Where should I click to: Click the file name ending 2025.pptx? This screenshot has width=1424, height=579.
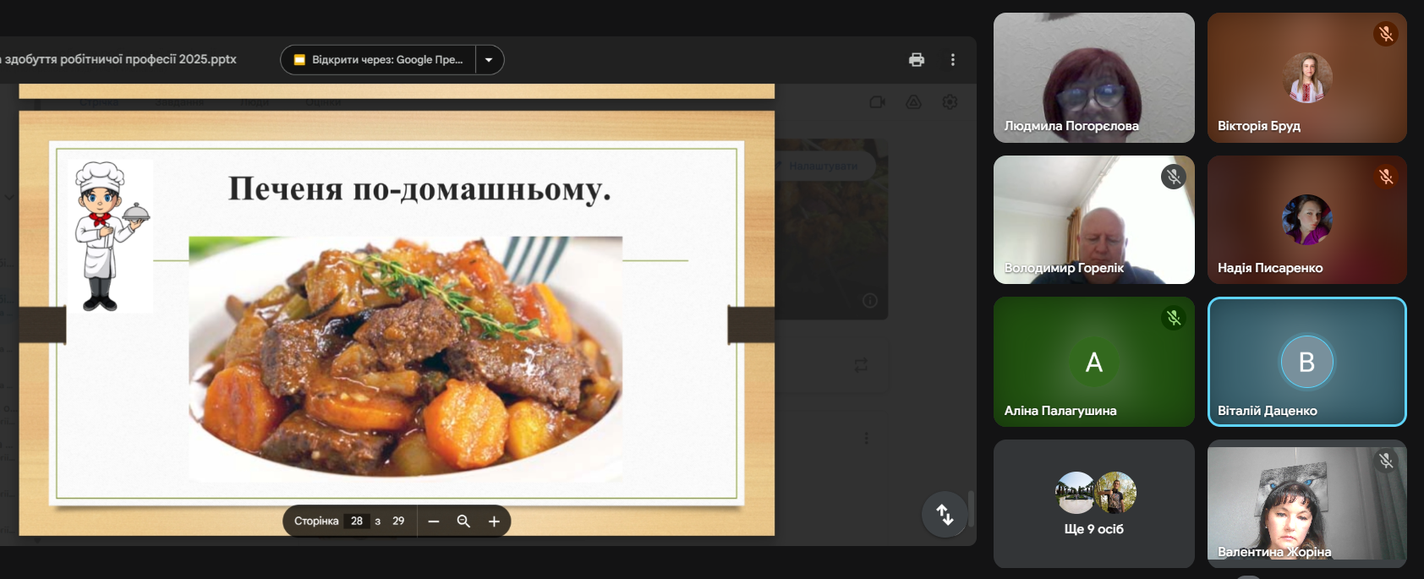tap(118, 59)
